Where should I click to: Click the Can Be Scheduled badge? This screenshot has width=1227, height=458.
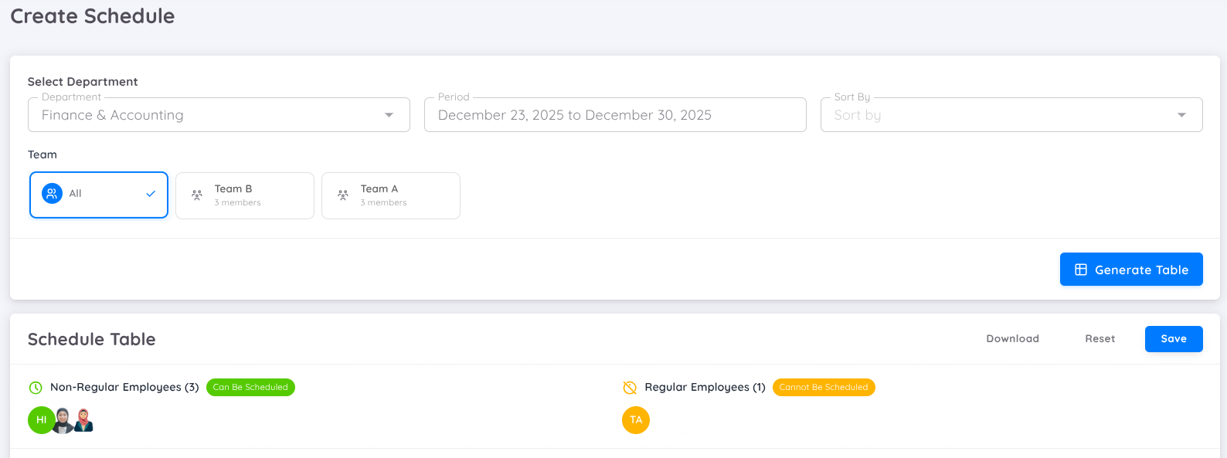(x=250, y=388)
